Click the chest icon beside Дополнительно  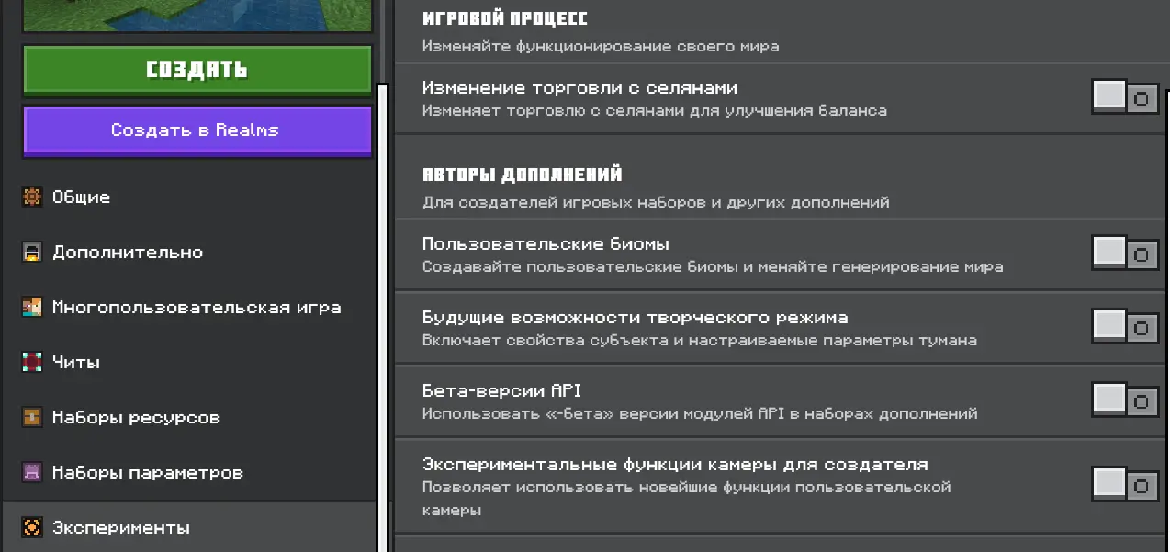tap(32, 253)
